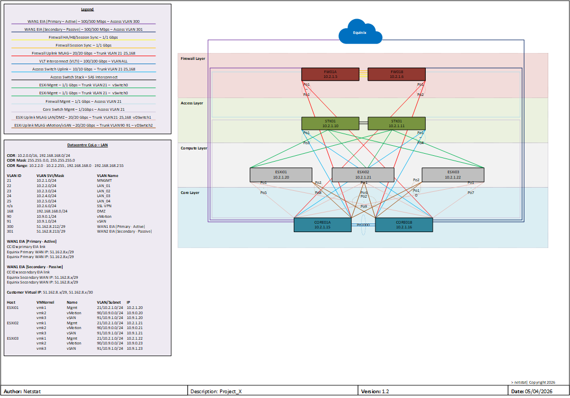The width and height of the screenshot is (570, 398).
Task: Click the Po9 port-channel label
Action: click(x=364, y=206)
